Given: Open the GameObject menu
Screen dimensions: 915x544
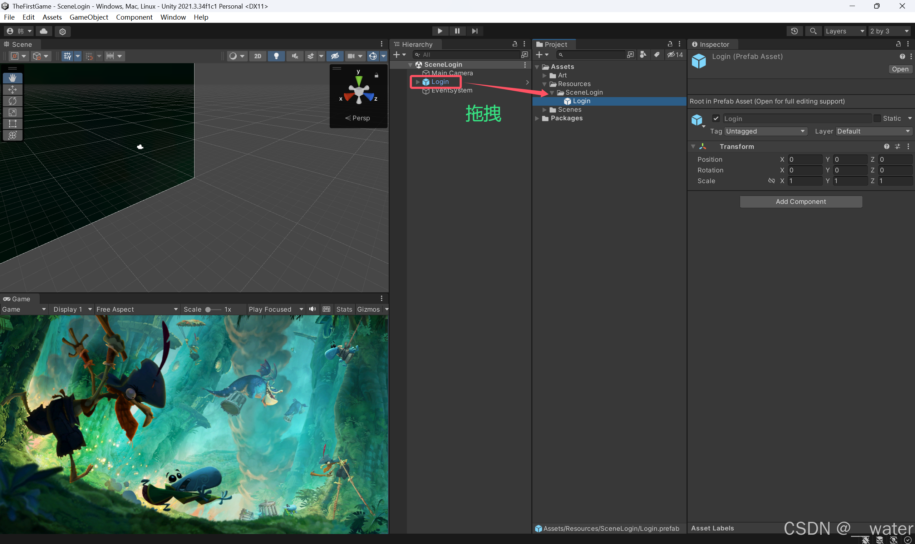Looking at the screenshot, I should coord(88,17).
